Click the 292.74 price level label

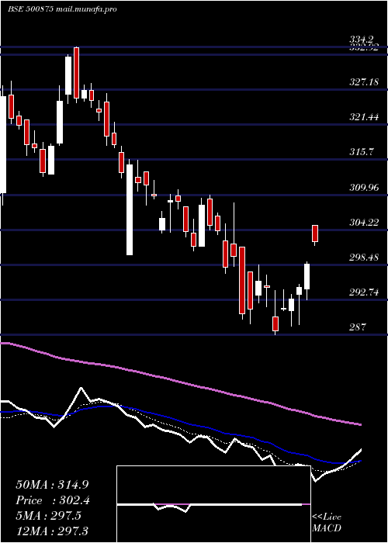click(x=364, y=292)
